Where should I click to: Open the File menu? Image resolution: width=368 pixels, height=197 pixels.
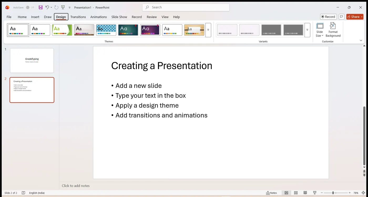tap(9, 17)
